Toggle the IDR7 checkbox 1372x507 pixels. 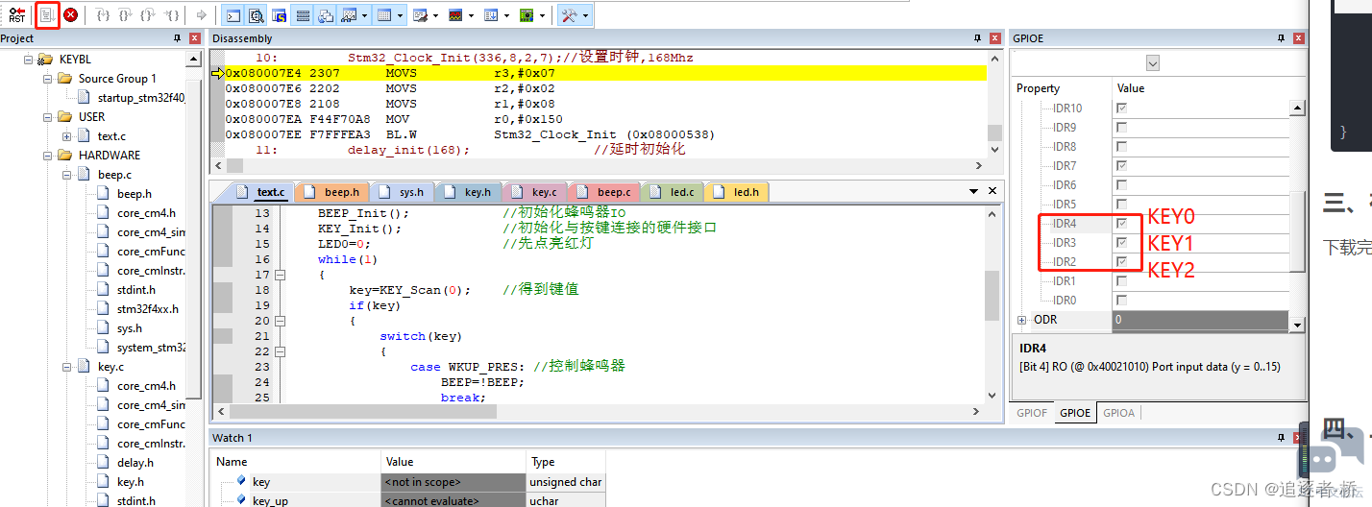coord(1121,166)
